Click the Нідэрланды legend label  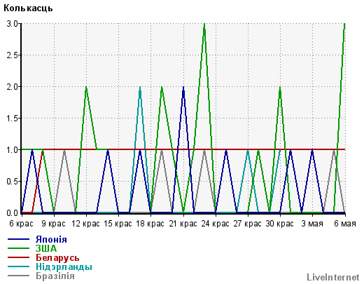pyautogui.click(x=64, y=266)
